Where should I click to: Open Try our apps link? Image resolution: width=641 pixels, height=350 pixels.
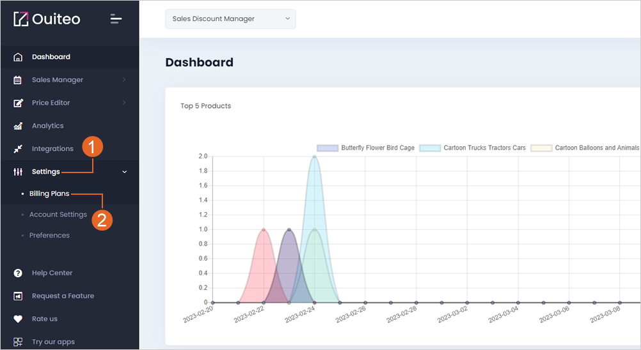[x=53, y=342]
